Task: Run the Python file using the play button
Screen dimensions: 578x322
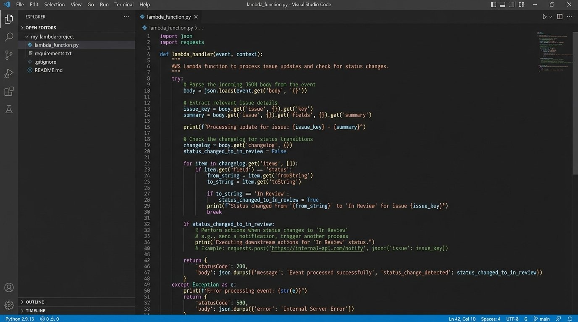Action: click(544, 17)
